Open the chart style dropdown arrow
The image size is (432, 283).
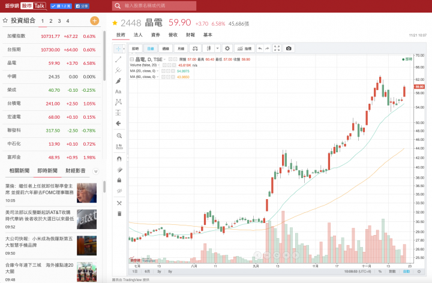click(217, 49)
